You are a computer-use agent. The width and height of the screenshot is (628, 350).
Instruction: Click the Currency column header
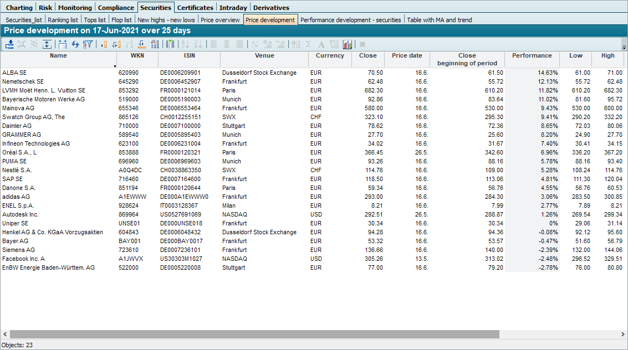(x=330, y=56)
